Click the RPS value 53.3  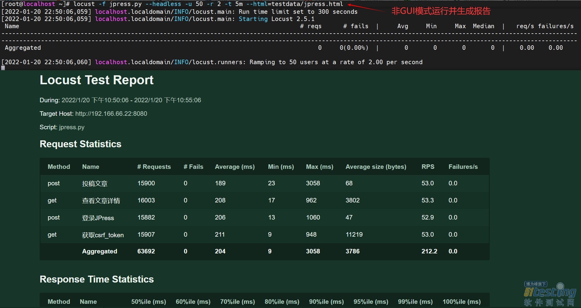click(428, 200)
